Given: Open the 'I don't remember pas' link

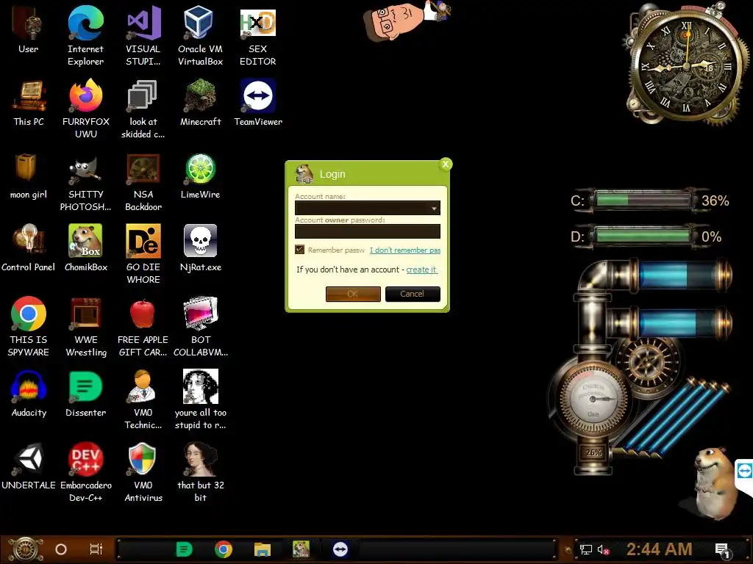Looking at the screenshot, I should (405, 250).
